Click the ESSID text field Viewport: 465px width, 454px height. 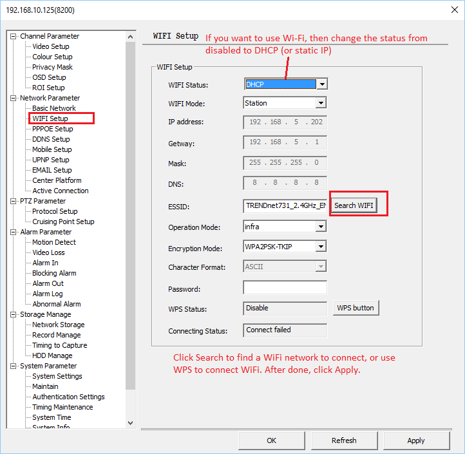[285, 206]
